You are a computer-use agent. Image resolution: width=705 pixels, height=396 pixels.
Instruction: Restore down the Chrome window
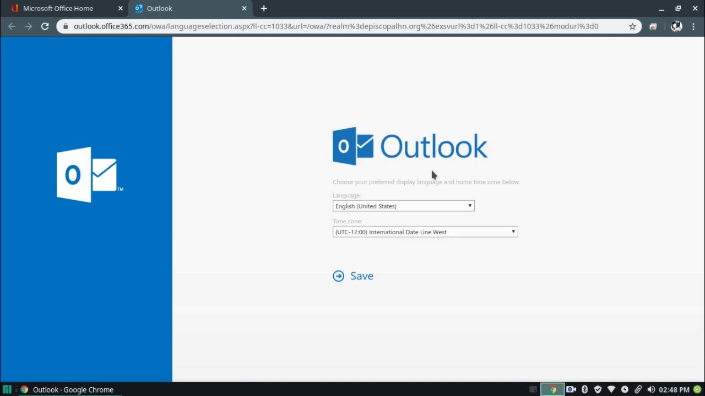click(x=678, y=8)
